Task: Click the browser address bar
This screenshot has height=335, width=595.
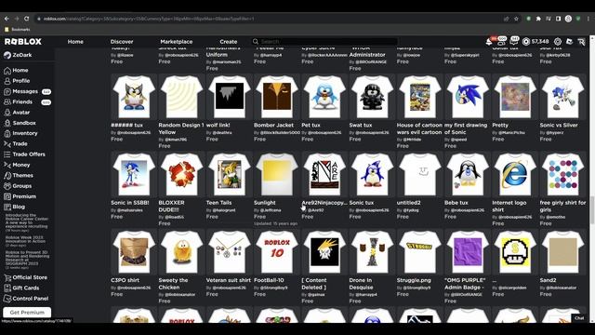Action: tap(266, 19)
